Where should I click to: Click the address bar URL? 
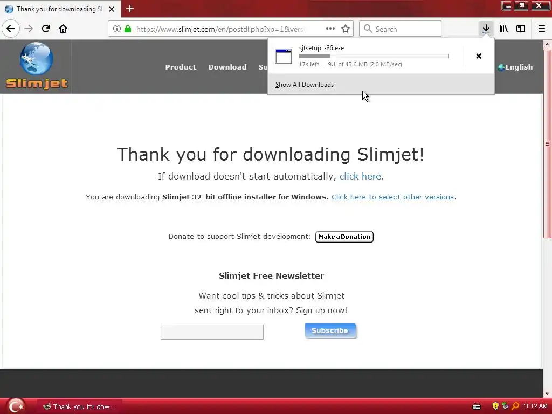[x=222, y=29]
